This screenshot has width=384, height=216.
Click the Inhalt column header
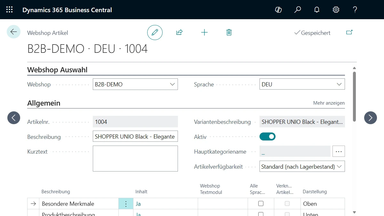point(141,192)
